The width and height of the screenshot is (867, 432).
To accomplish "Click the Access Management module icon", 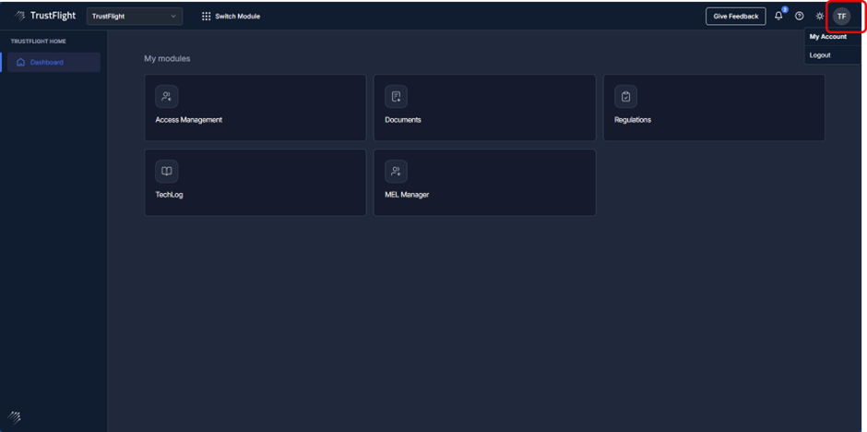I will point(166,96).
